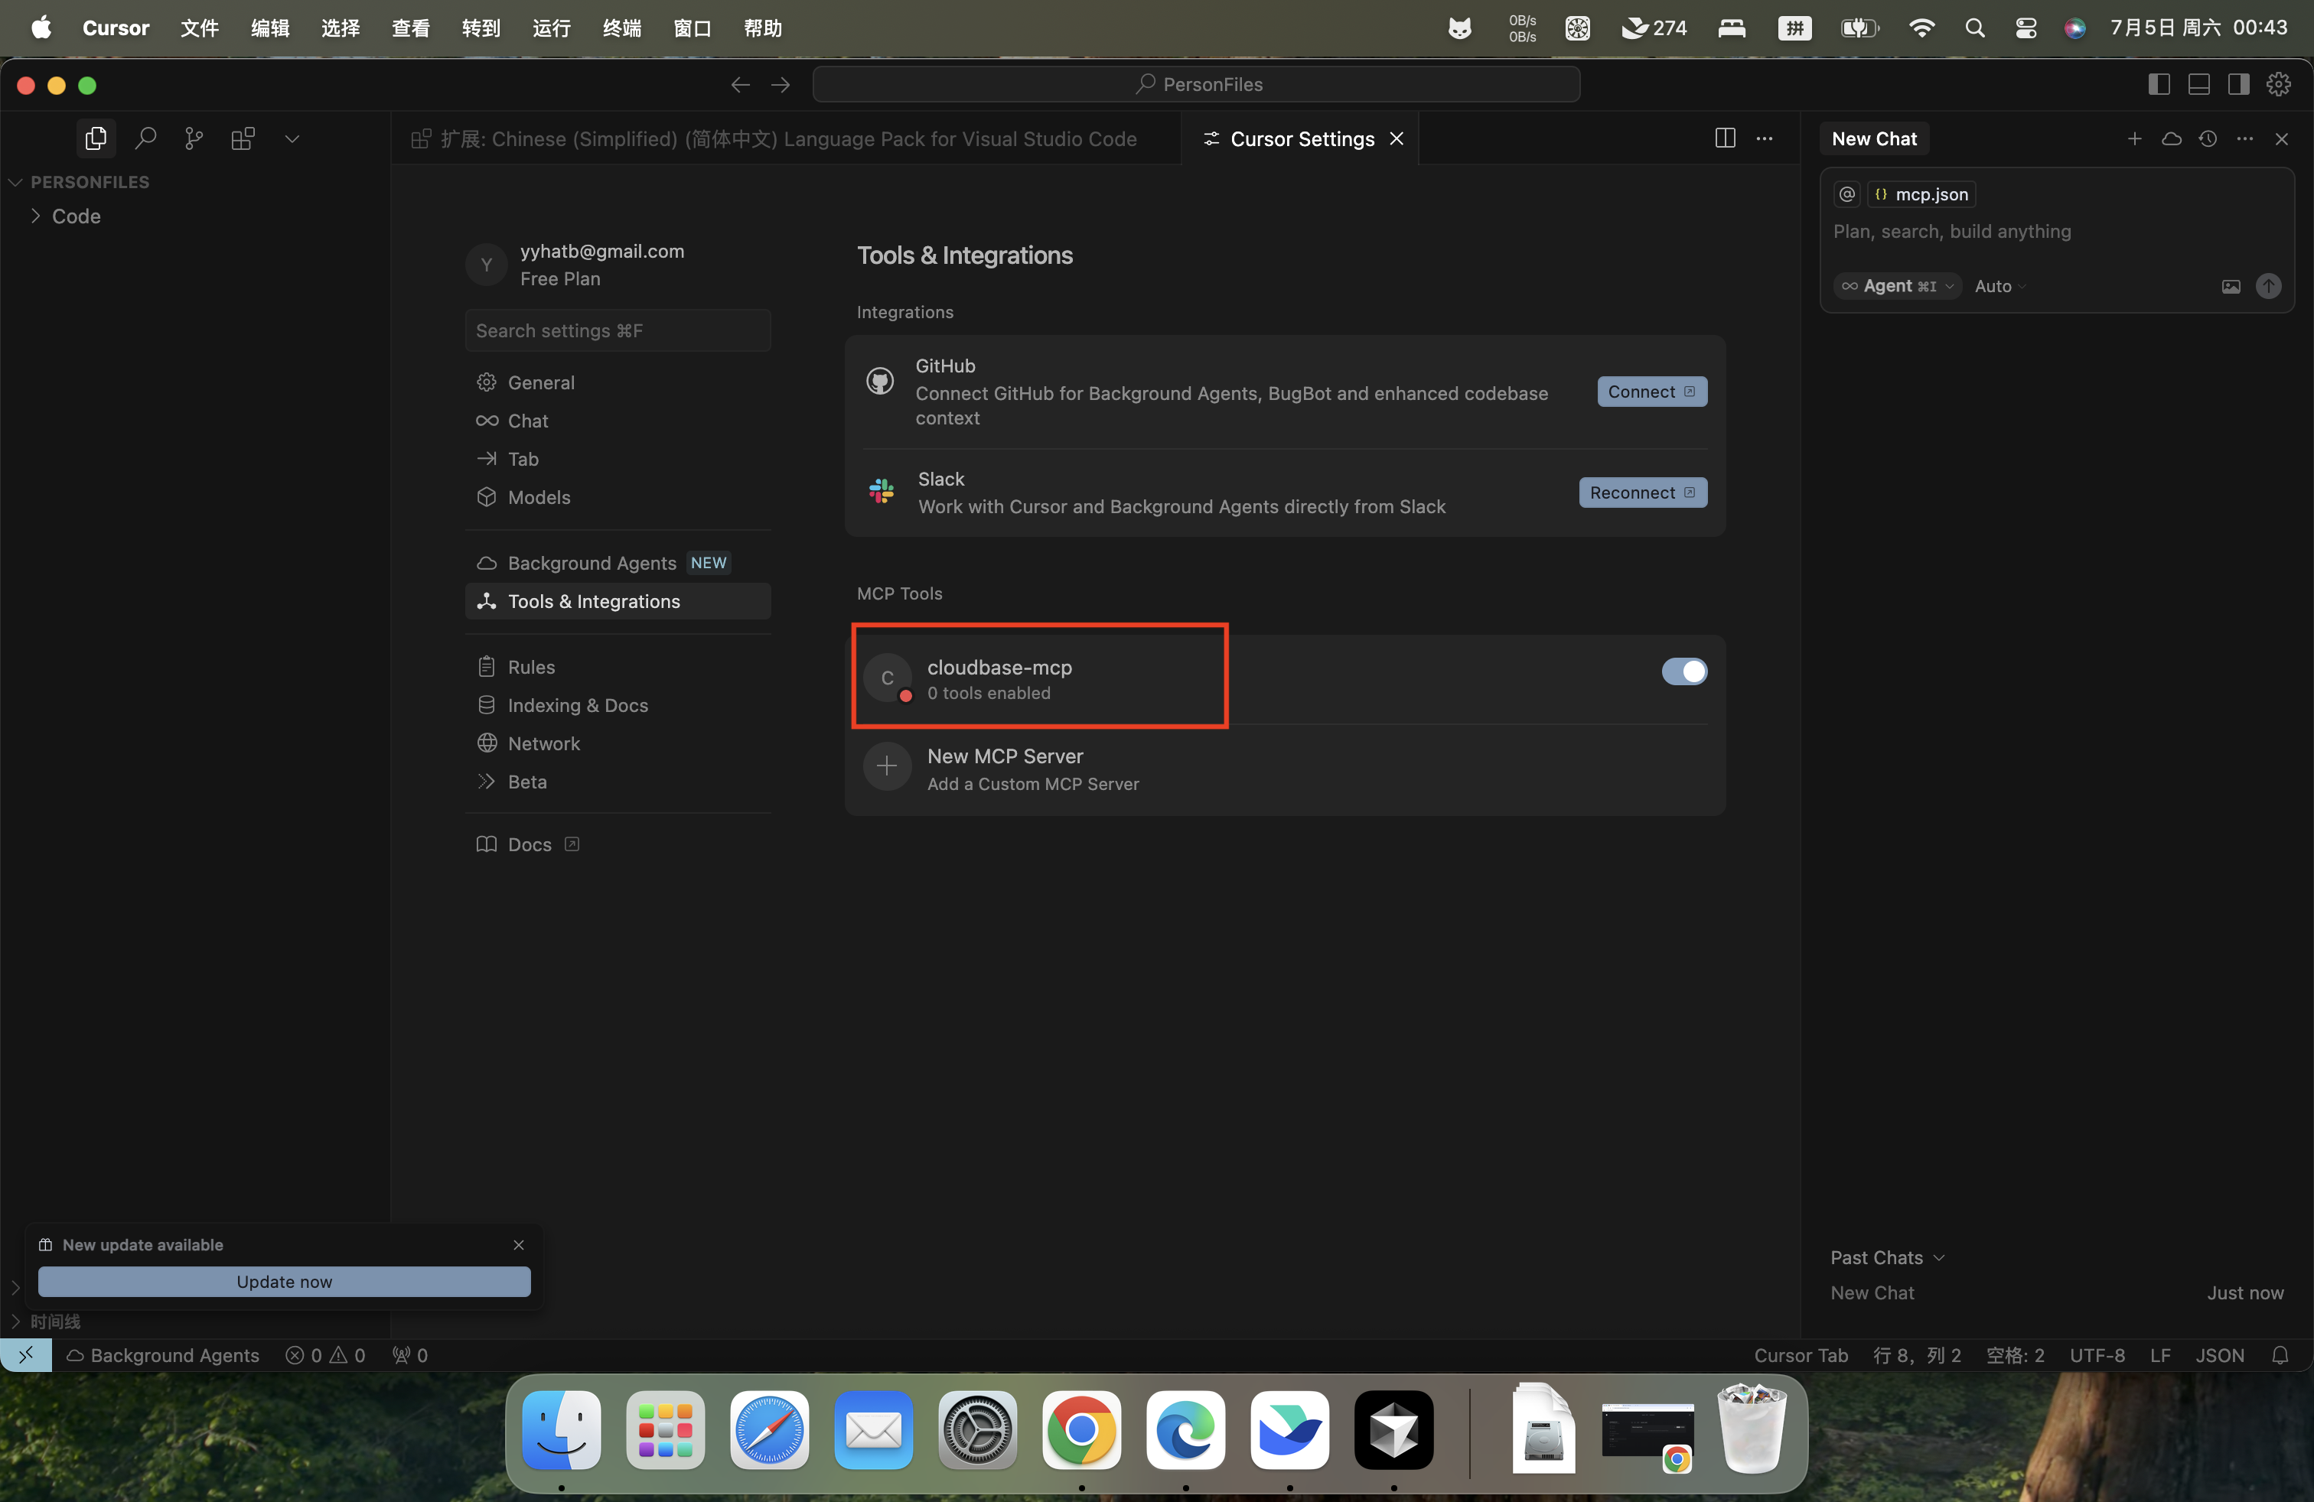Dismiss the New update available notification
The width and height of the screenshot is (2314, 1502).
[518, 1244]
